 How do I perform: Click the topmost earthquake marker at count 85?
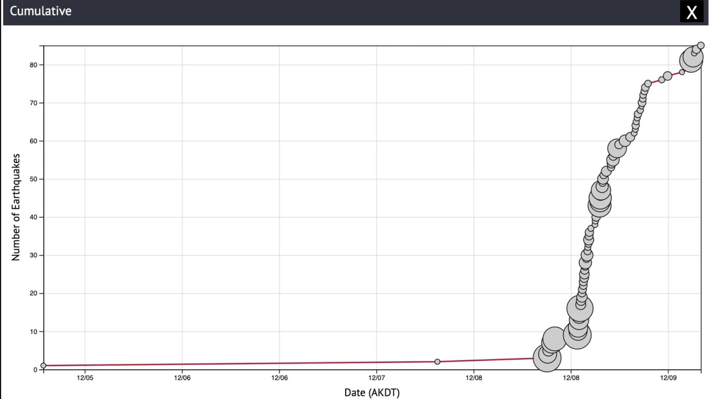tap(701, 46)
